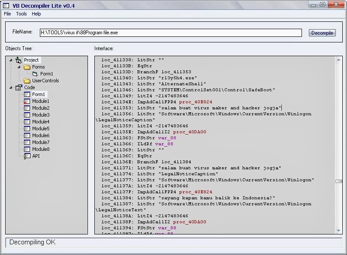This screenshot has width=347, height=255.
Task: Click the Module8 icon in tree
Action: pos(27,149)
